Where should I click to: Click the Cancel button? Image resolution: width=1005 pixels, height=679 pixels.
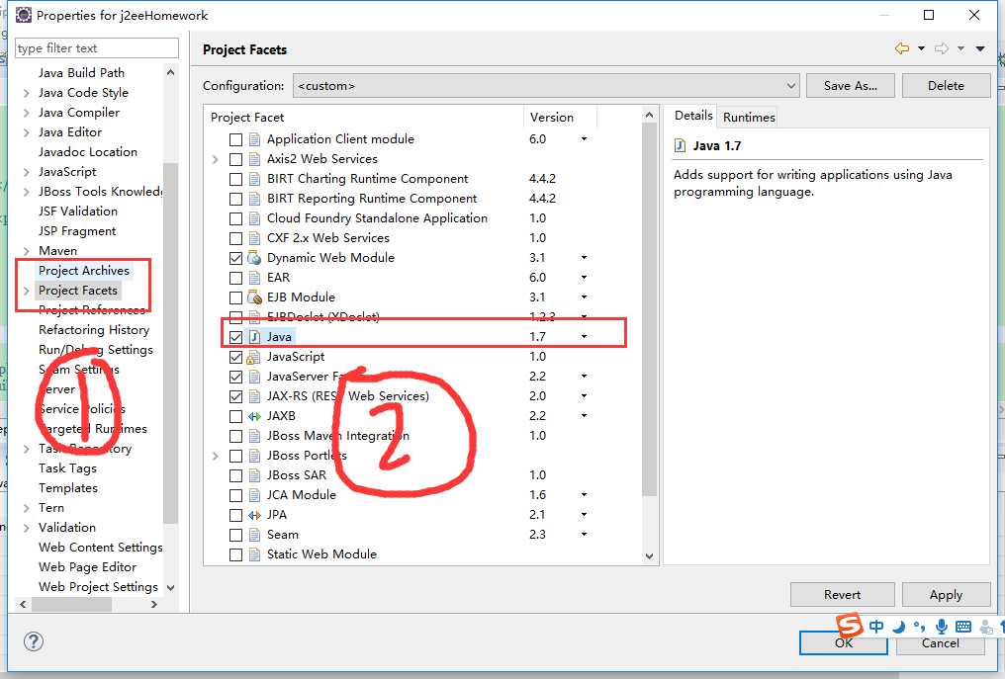941,643
